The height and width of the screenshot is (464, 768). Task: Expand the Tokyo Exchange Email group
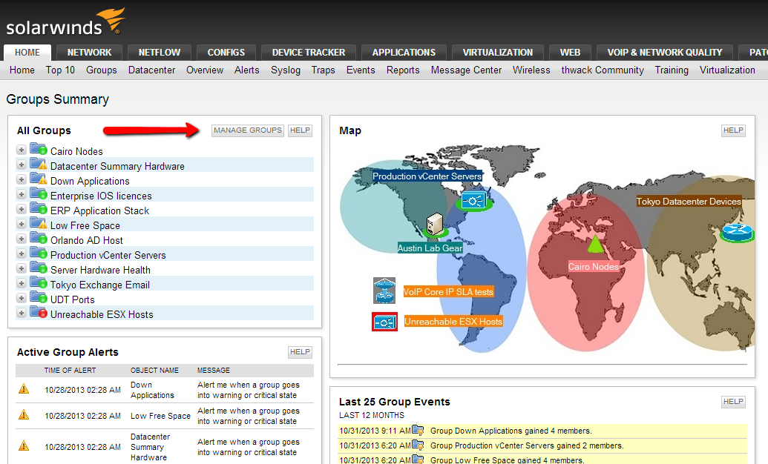pyautogui.click(x=21, y=283)
